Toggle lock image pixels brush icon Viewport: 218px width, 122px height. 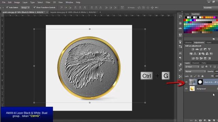click(x=195, y=76)
